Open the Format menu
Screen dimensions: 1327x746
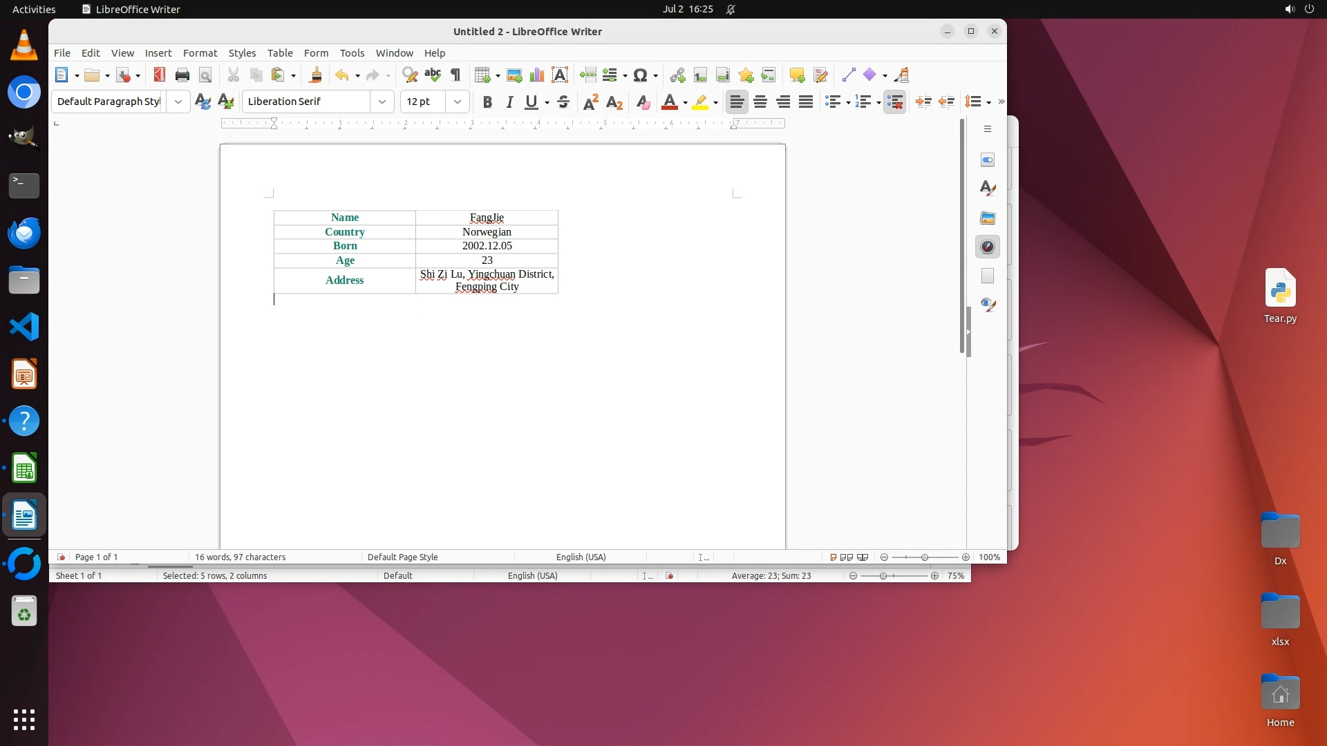tap(200, 52)
